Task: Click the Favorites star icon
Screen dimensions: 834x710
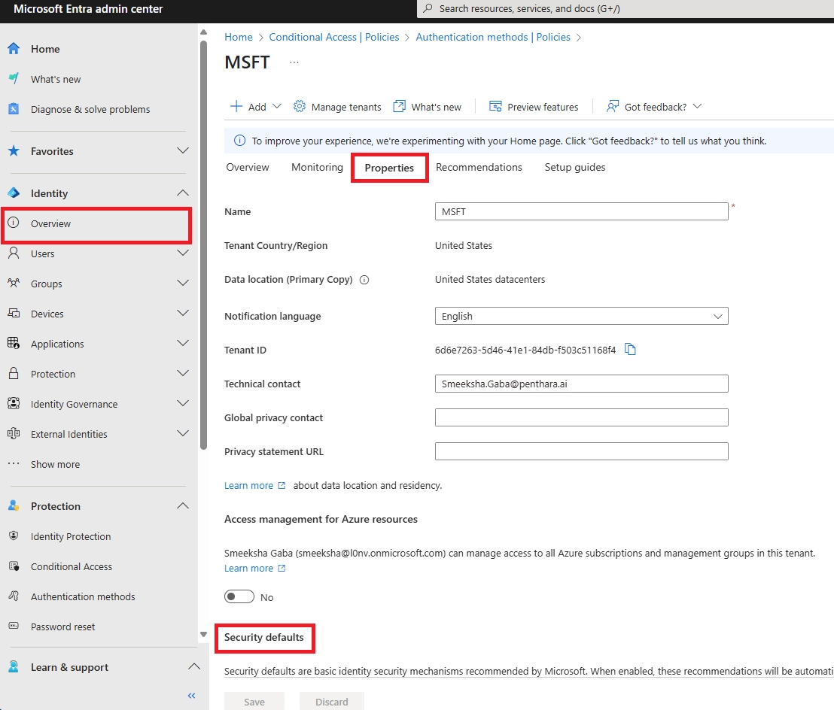Action: pos(14,151)
